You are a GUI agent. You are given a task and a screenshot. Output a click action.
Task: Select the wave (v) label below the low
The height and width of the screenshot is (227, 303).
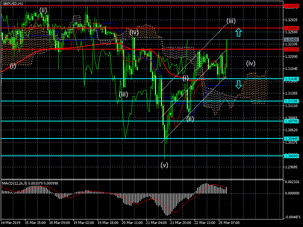[164, 165]
